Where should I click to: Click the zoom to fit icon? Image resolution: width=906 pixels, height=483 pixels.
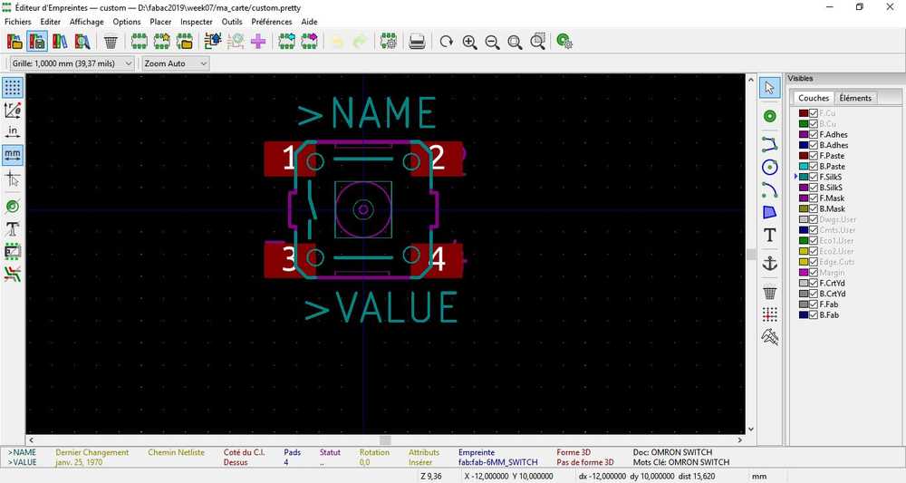click(515, 42)
